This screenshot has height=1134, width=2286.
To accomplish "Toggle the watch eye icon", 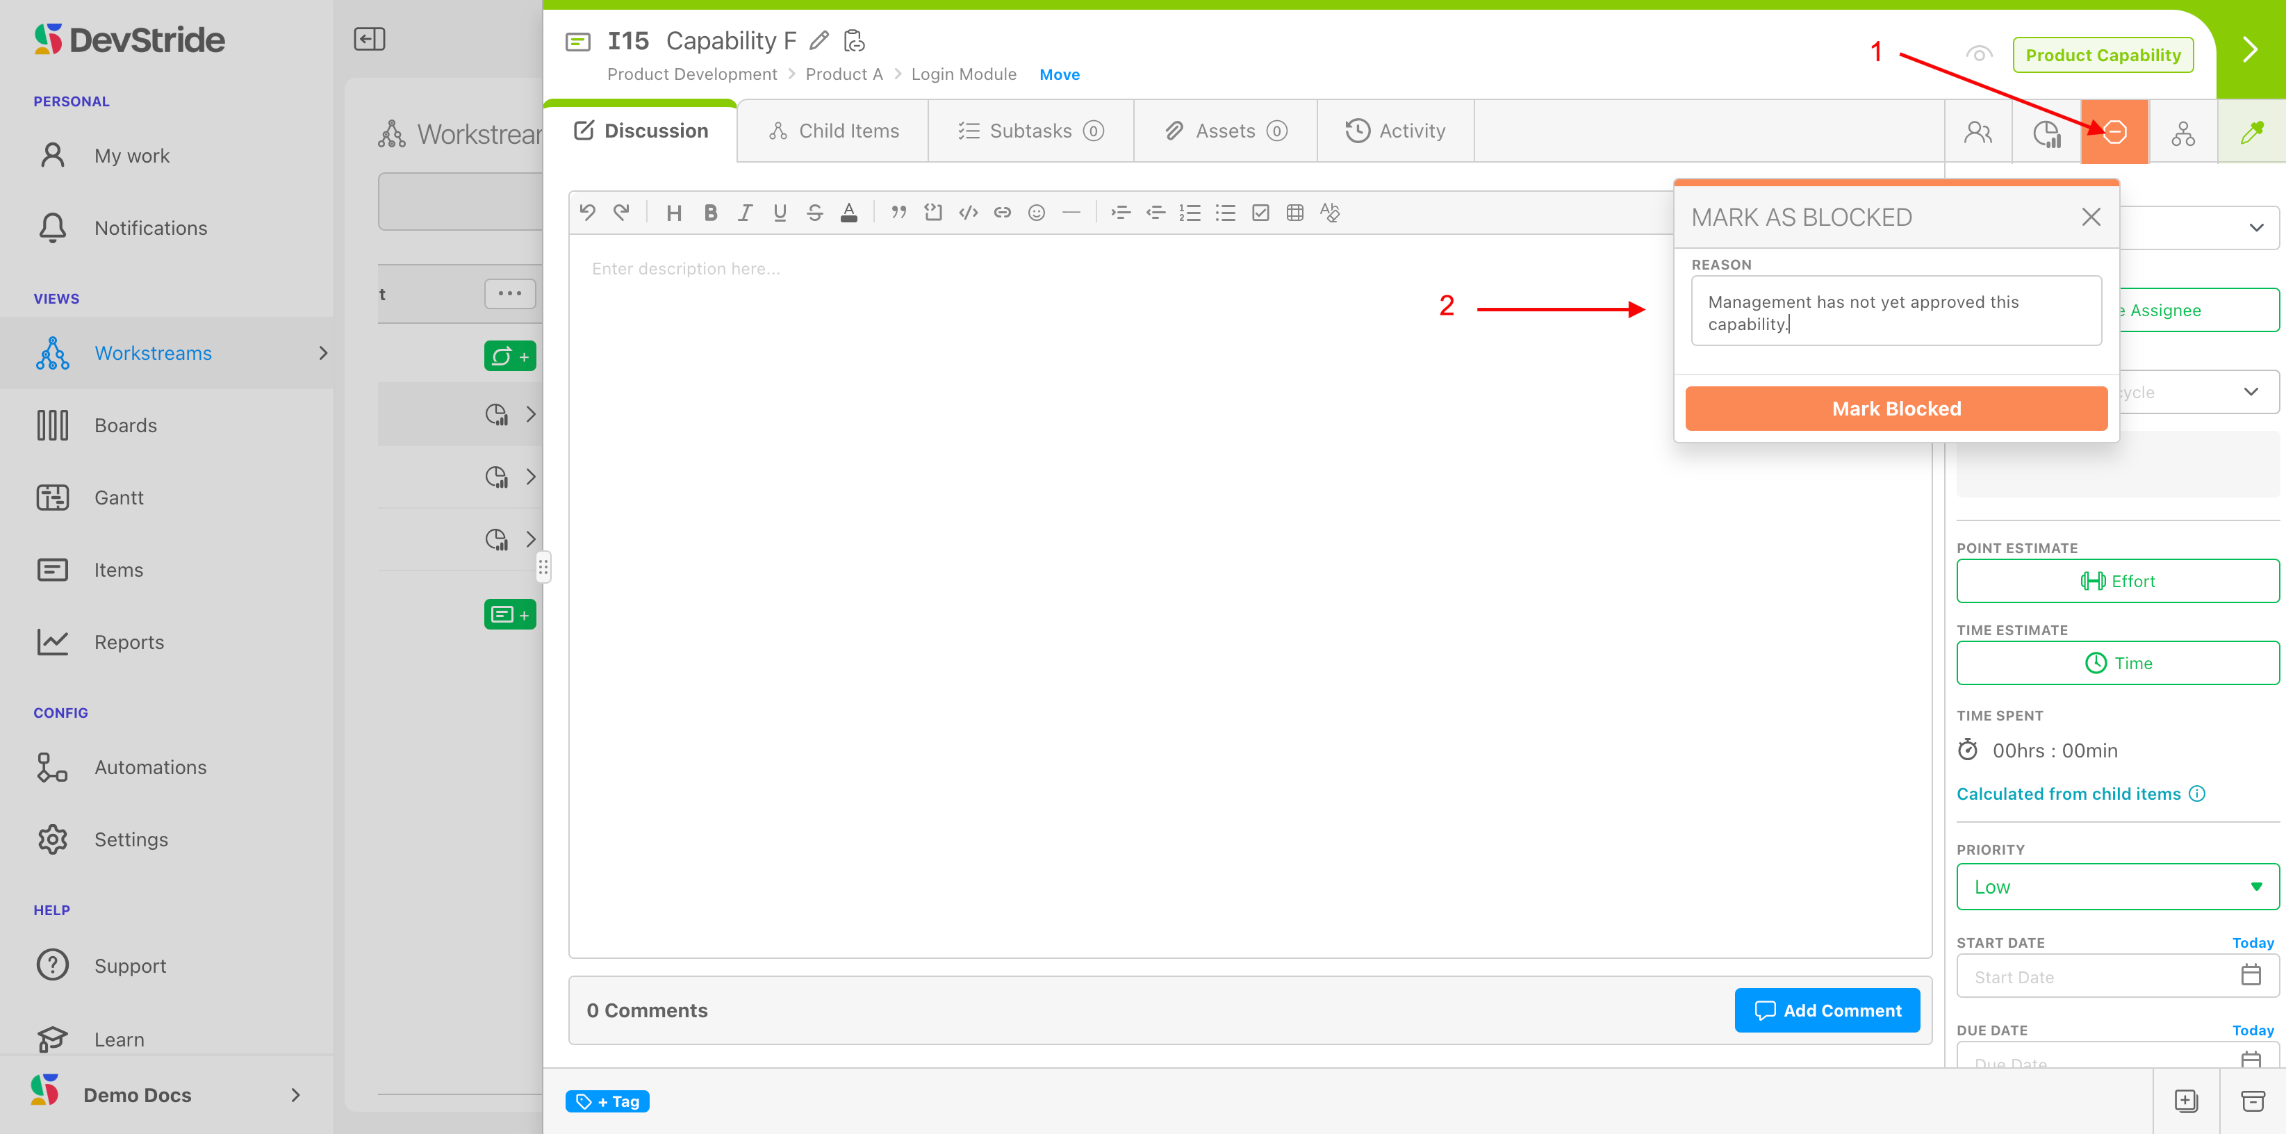I will click(x=1978, y=54).
